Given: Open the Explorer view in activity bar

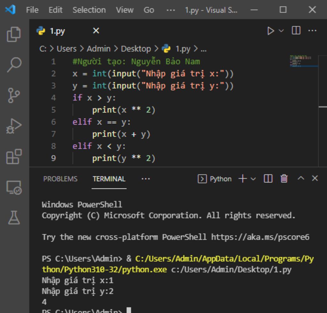Looking at the screenshot, I should tap(14, 34).
